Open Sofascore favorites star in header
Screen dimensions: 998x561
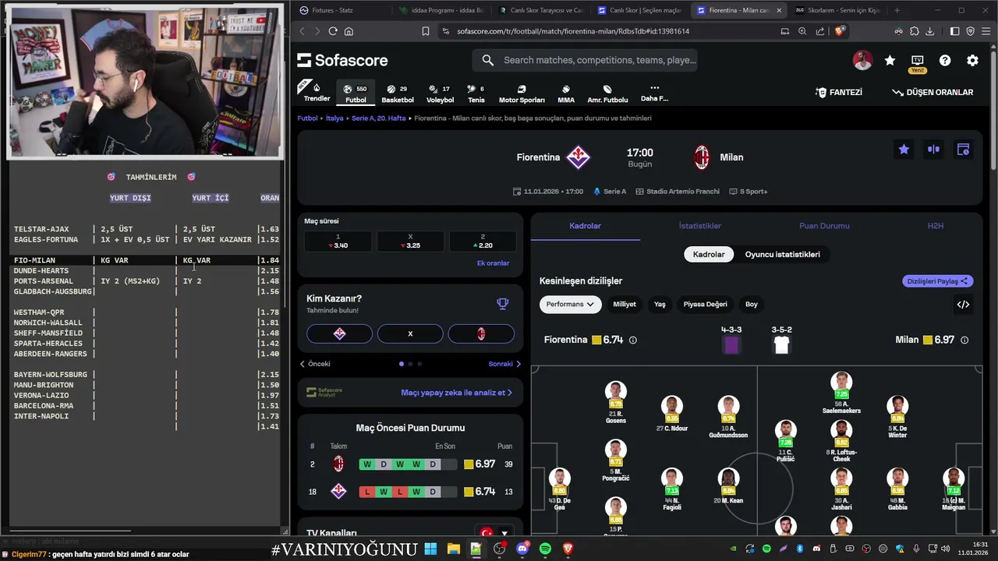(890, 60)
